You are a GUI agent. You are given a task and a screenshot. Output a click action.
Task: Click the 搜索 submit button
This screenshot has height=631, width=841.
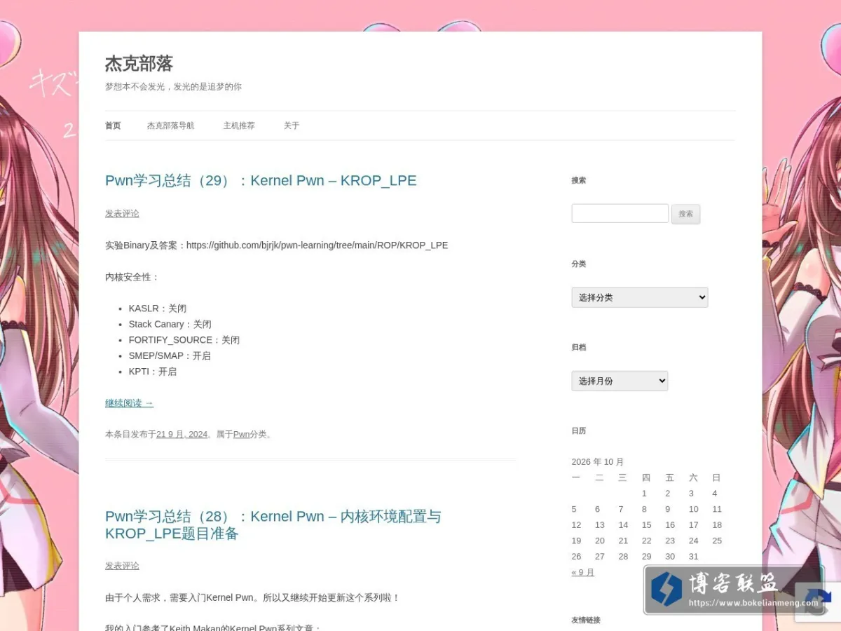tap(685, 214)
